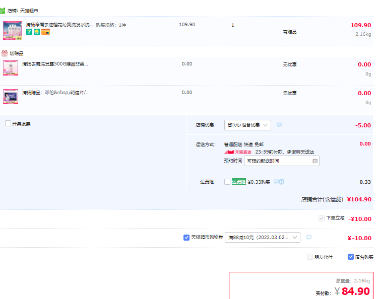
Task: Click the ¥0.33购买 insurance text
Action: point(259,182)
